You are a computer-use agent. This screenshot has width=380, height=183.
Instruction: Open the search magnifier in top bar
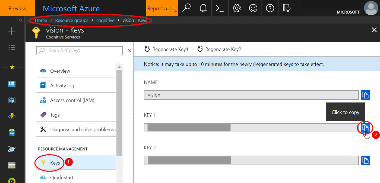pyautogui.click(x=186, y=8)
